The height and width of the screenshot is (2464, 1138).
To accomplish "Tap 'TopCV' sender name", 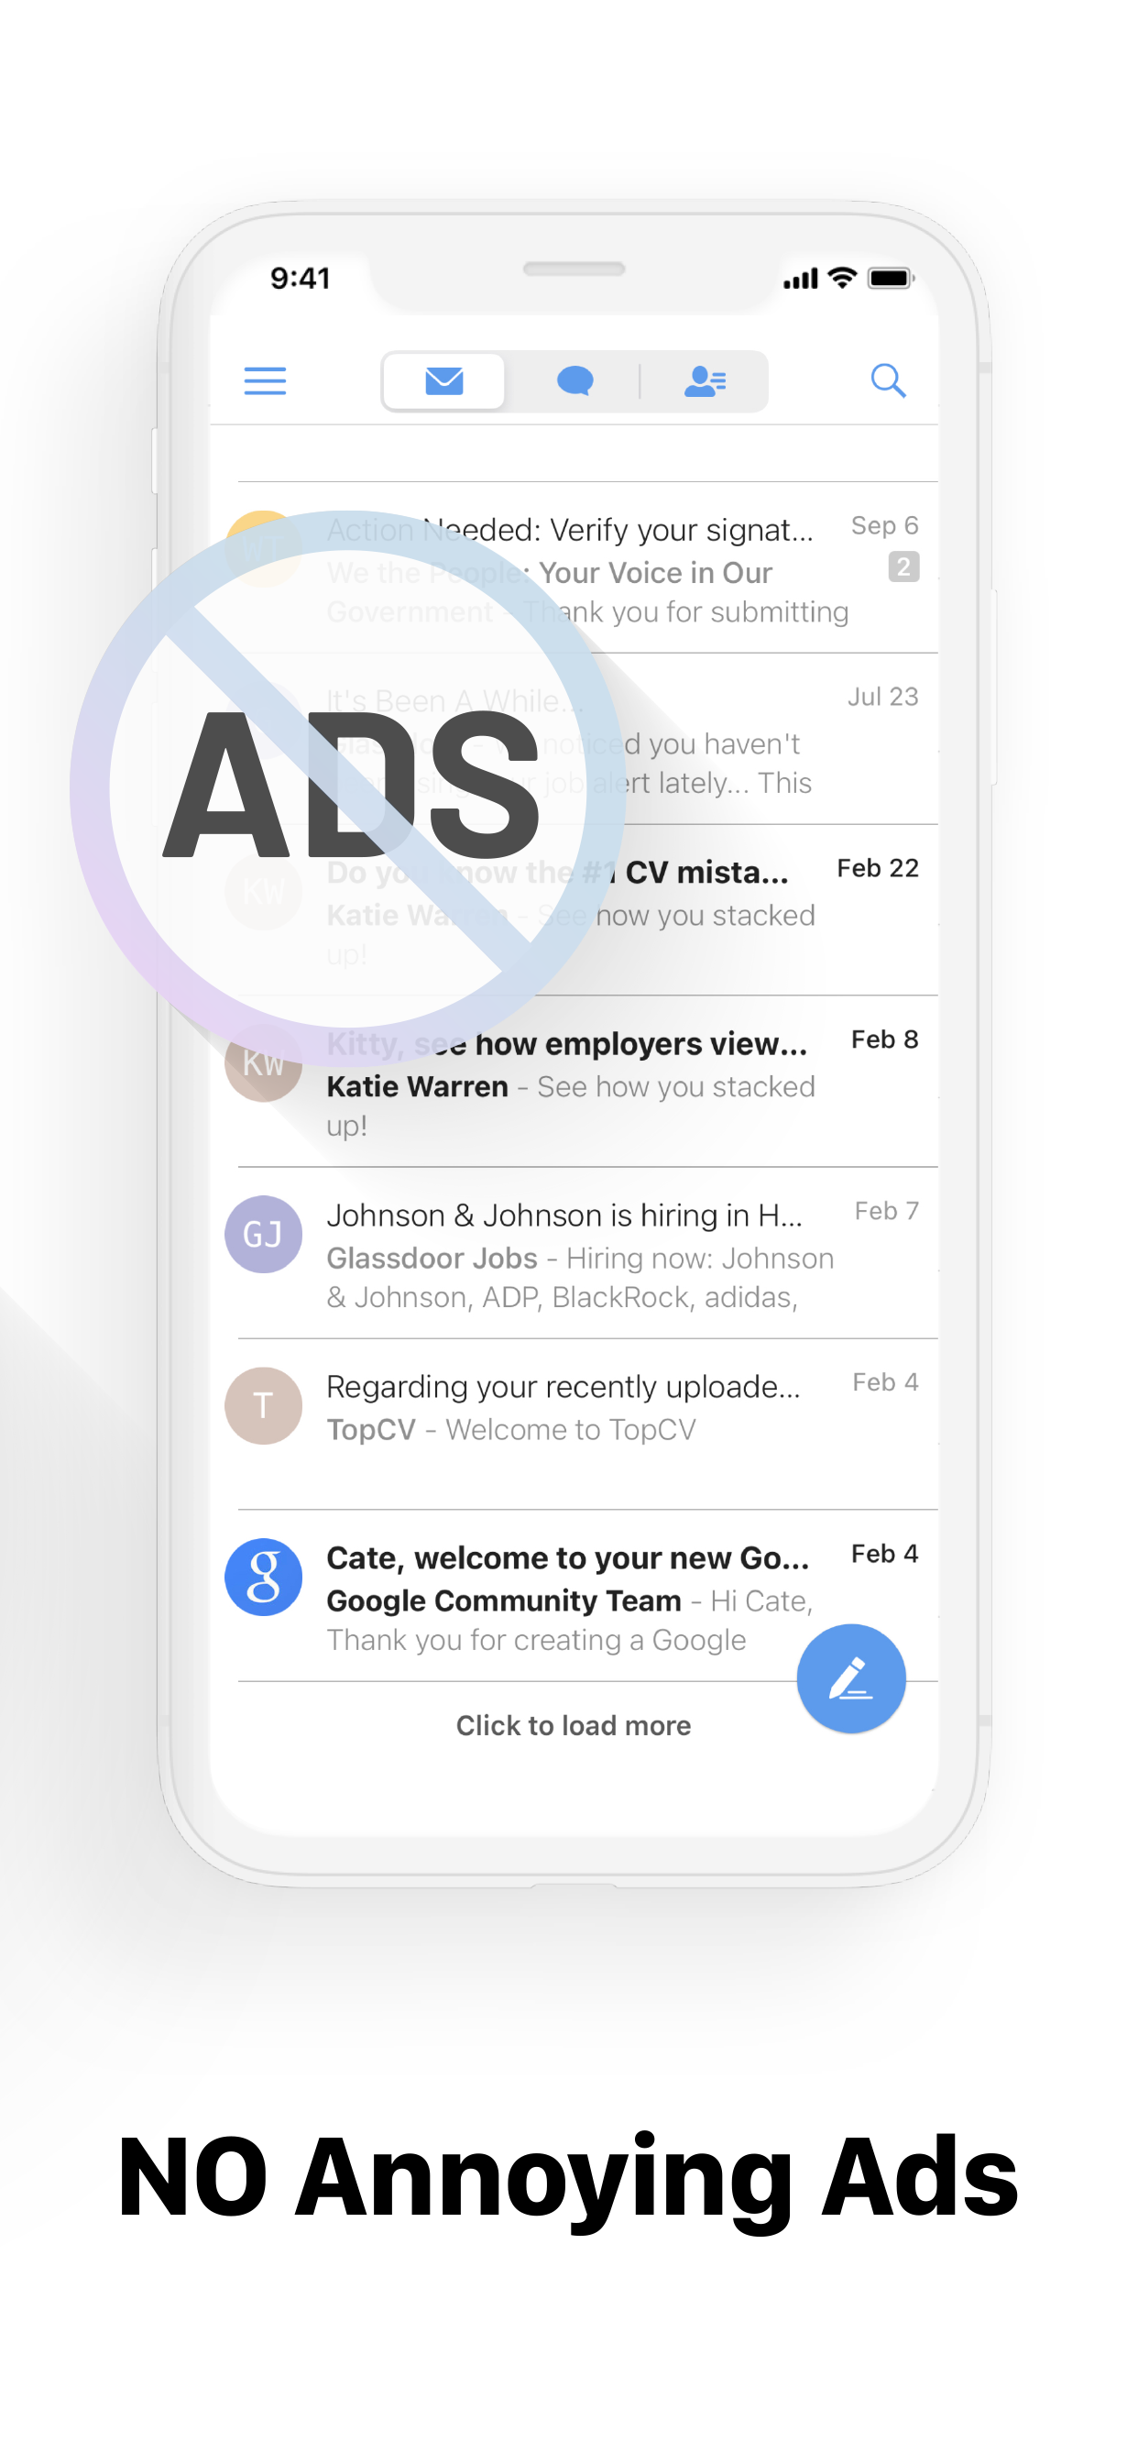I will [371, 1429].
